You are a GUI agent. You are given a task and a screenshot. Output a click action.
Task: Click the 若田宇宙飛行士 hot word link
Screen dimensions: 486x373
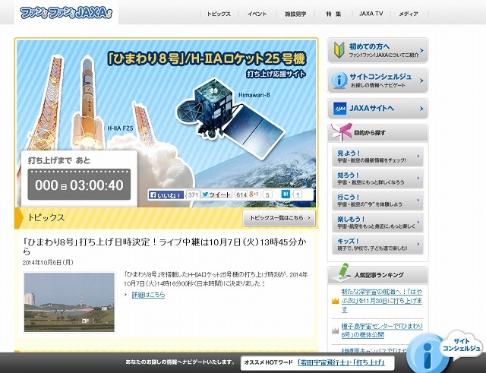324,362
